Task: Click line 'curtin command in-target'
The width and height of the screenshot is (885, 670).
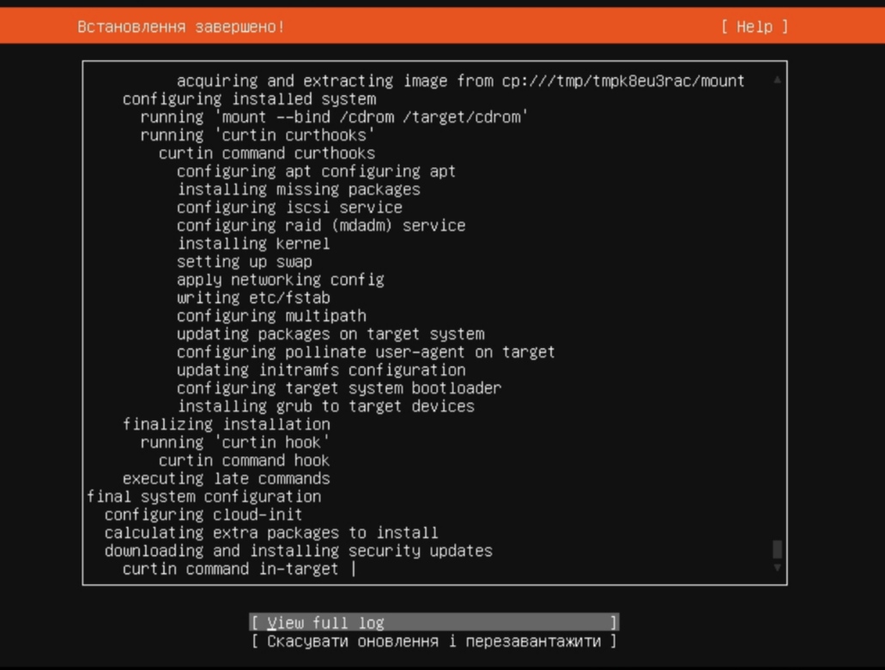Action: click(230, 568)
